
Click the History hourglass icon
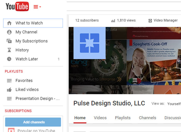[9, 50]
